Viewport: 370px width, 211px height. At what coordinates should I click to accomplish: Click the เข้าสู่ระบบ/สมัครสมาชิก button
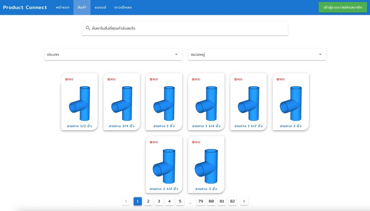(343, 7)
